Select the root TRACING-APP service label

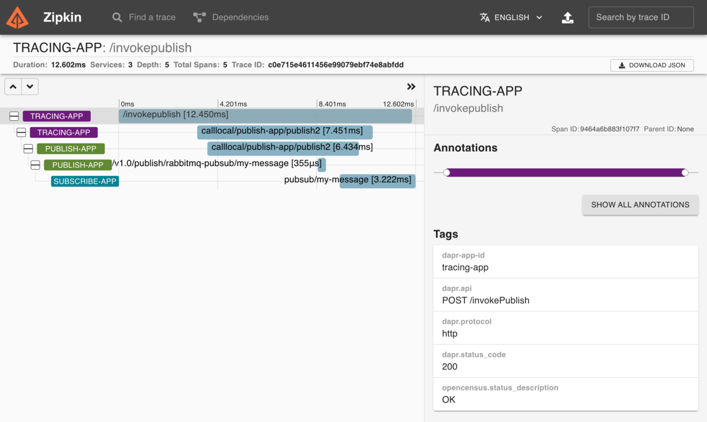coord(57,116)
